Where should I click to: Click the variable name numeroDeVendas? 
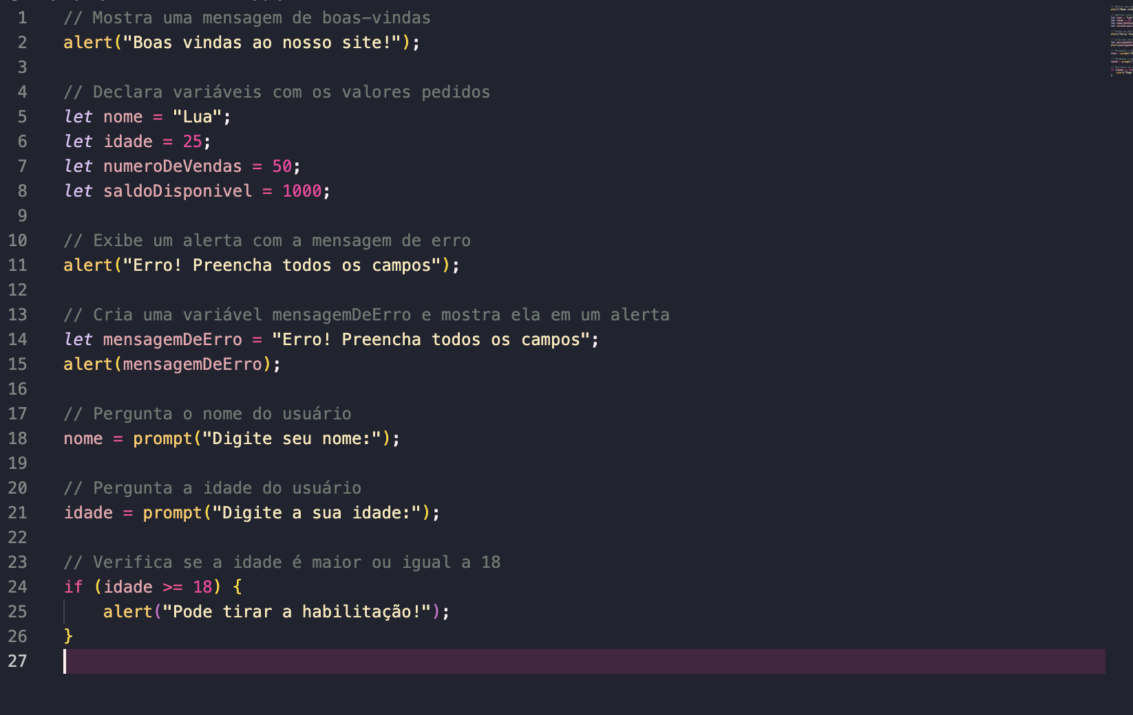pos(173,166)
